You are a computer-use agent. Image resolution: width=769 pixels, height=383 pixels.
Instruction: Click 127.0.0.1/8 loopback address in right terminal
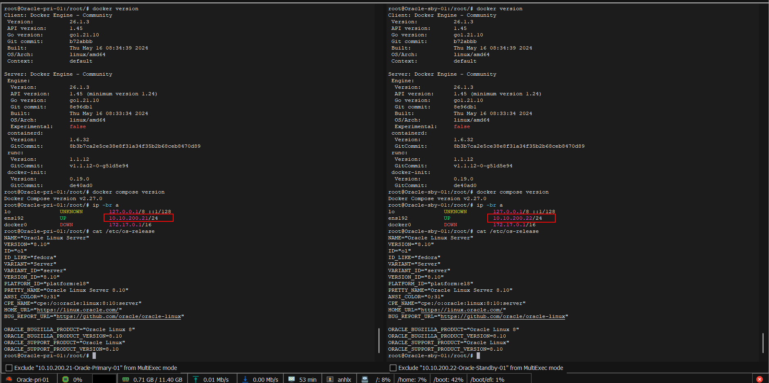coord(511,212)
